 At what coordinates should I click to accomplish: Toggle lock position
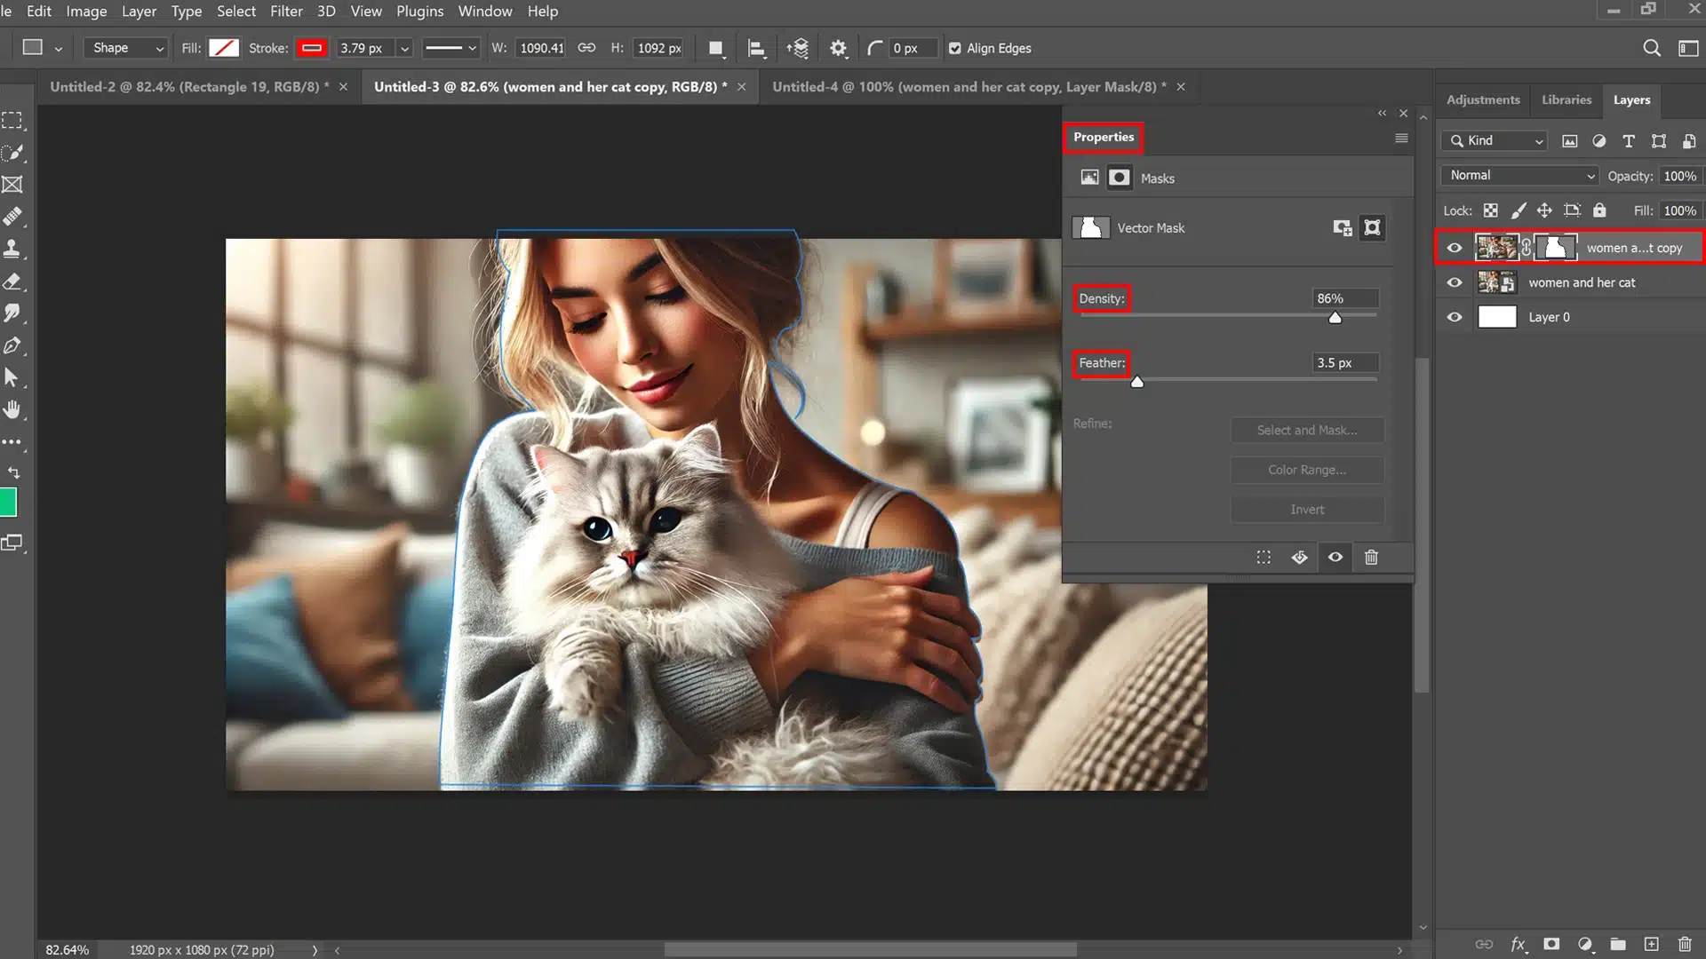[1544, 210]
